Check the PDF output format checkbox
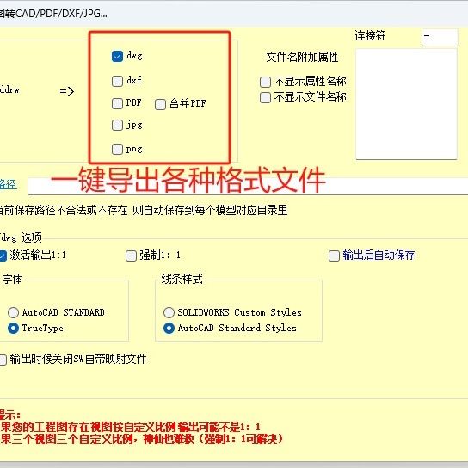Viewport: 468px width, 468px height. tap(117, 103)
